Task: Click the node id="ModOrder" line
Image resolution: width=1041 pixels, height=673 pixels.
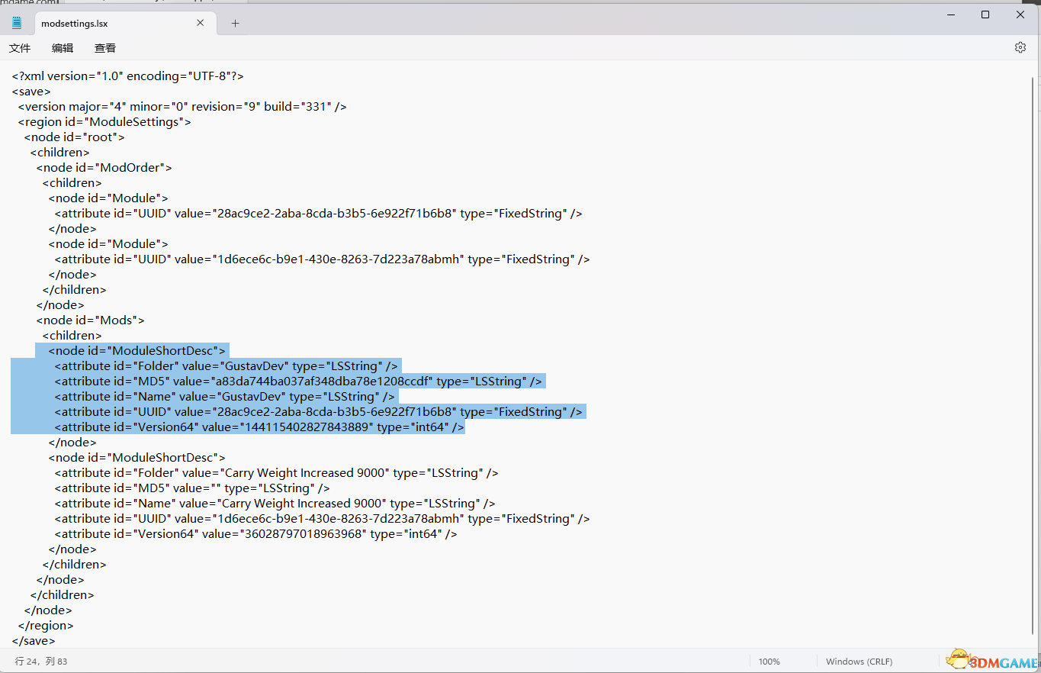Action: [x=104, y=168]
